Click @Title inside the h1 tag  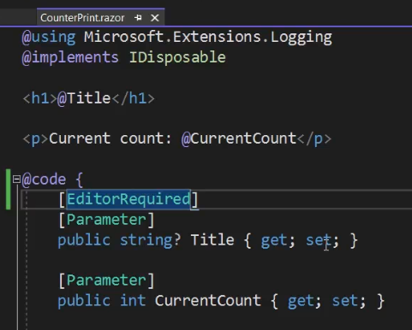pyautogui.click(x=84, y=98)
